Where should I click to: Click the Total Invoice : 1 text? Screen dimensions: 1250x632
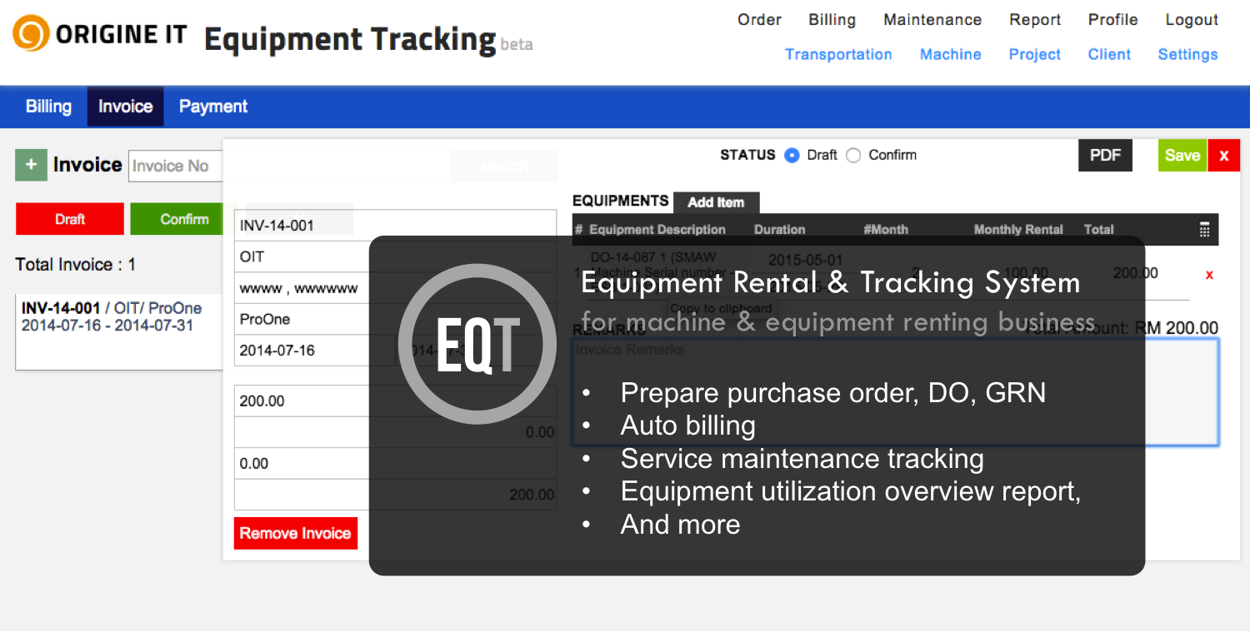76,265
